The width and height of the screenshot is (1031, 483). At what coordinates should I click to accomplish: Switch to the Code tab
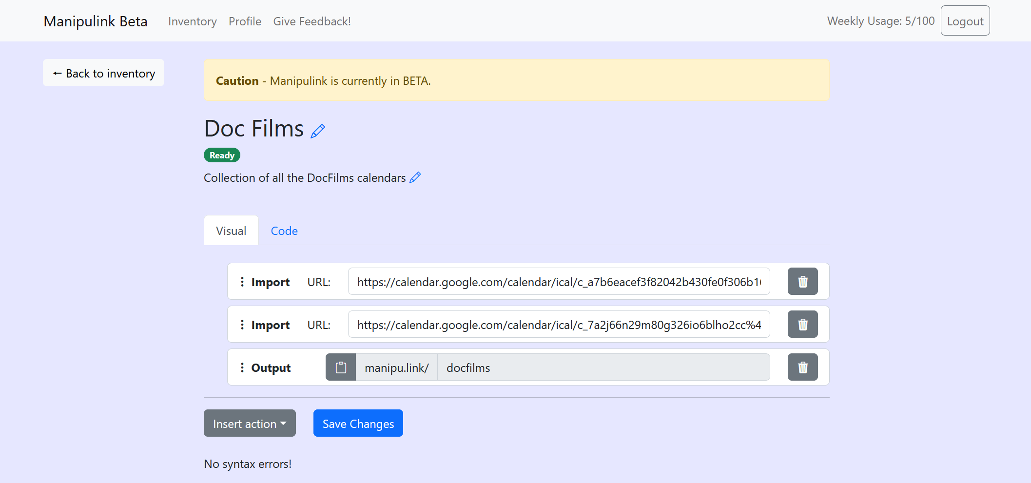[284, 231]
